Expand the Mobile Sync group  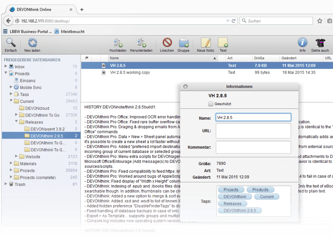point(11,87)
